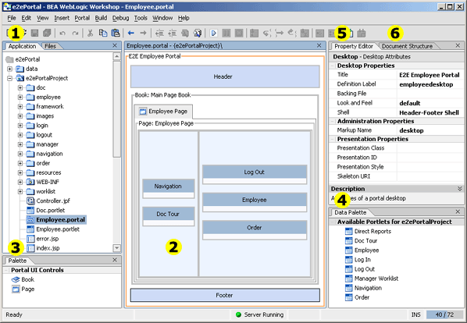Undo the last action from toolbar
467x323 pixels.
[62, 33]
